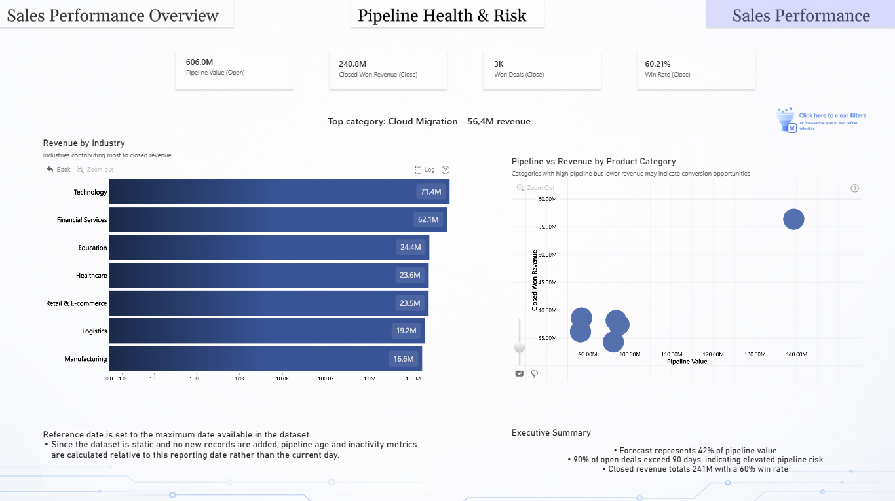Select the Financial Services bar
The width and height of the screenshot is (895, 501).
278,219
